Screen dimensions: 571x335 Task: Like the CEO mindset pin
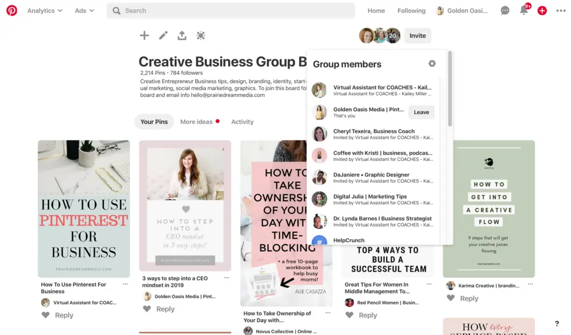pos(147,309)
